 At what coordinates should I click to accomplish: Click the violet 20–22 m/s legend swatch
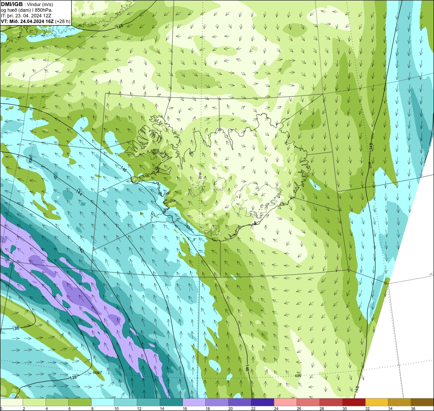[240, 402]
